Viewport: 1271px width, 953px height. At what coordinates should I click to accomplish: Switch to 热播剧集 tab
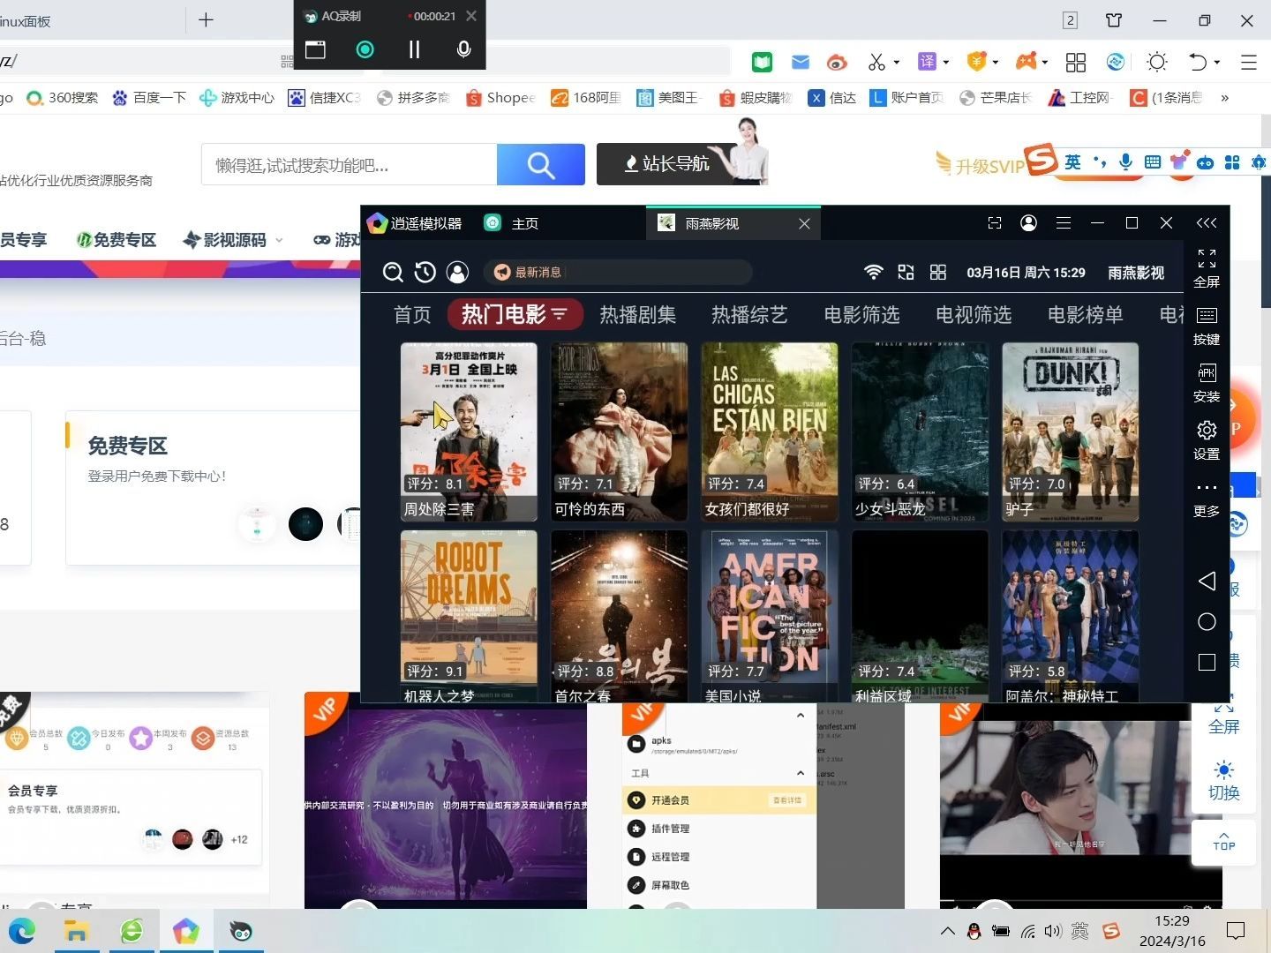click(638, 315)
